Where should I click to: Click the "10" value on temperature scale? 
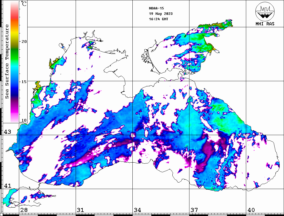click(24, 120)
